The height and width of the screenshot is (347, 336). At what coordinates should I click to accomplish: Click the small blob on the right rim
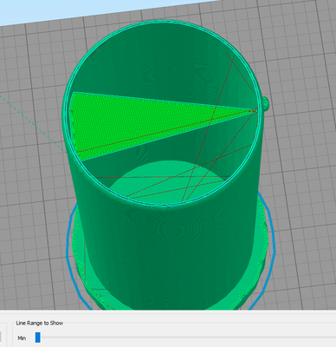tap(265, 103)
